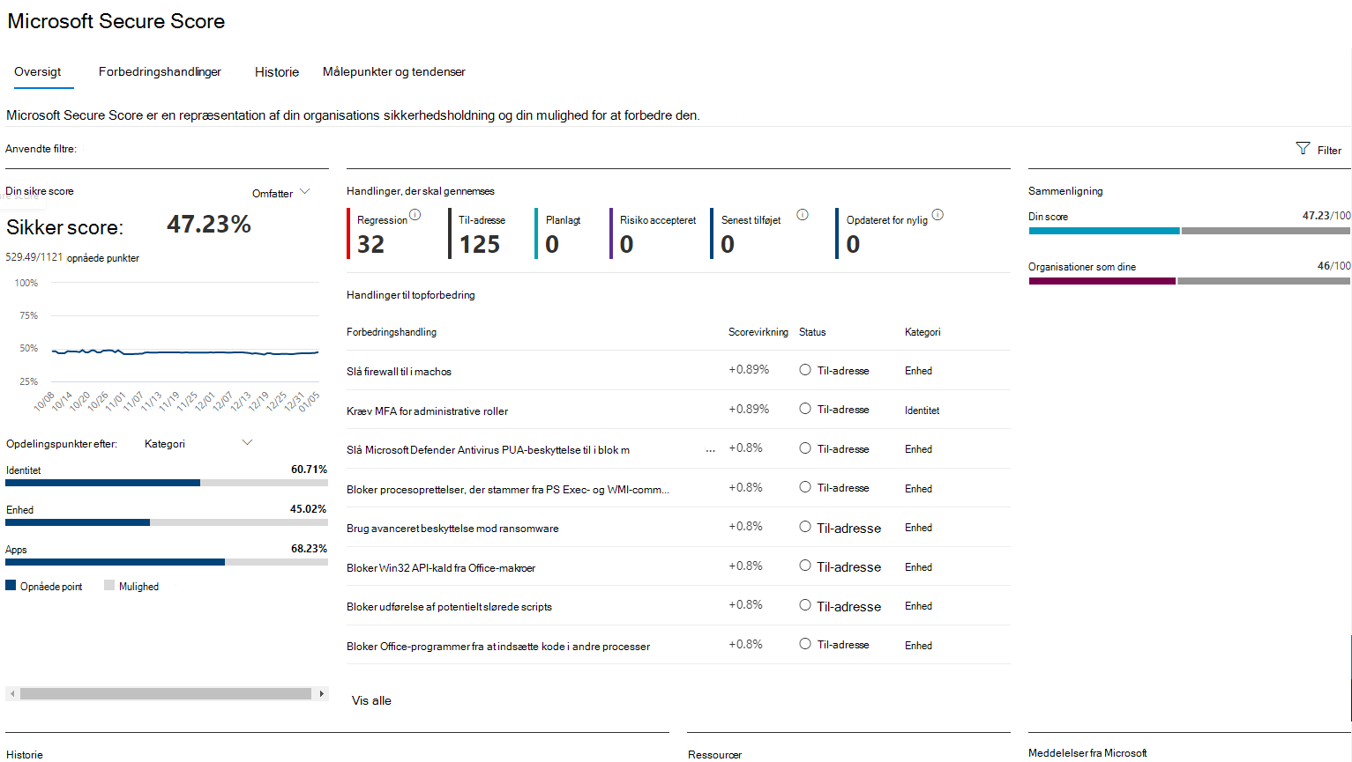Open the Kategori breakdown dropdown
This screenshot has width=1352, height=762.
(198, 443)
